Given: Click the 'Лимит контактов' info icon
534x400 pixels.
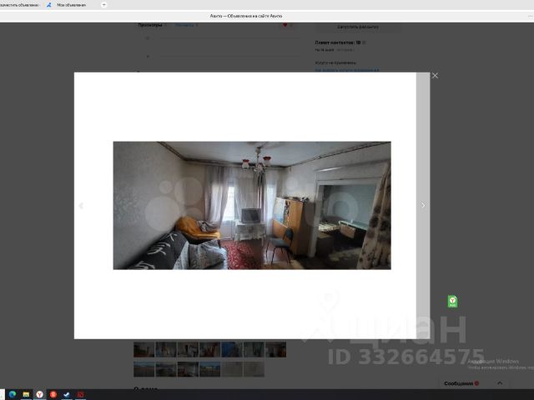Looking at the screenshot, I should pos(364,42).
